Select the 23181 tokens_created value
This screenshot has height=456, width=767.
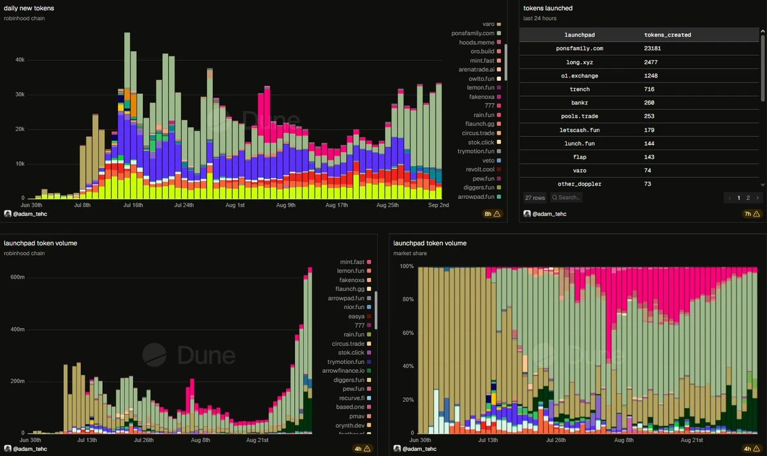652,49
